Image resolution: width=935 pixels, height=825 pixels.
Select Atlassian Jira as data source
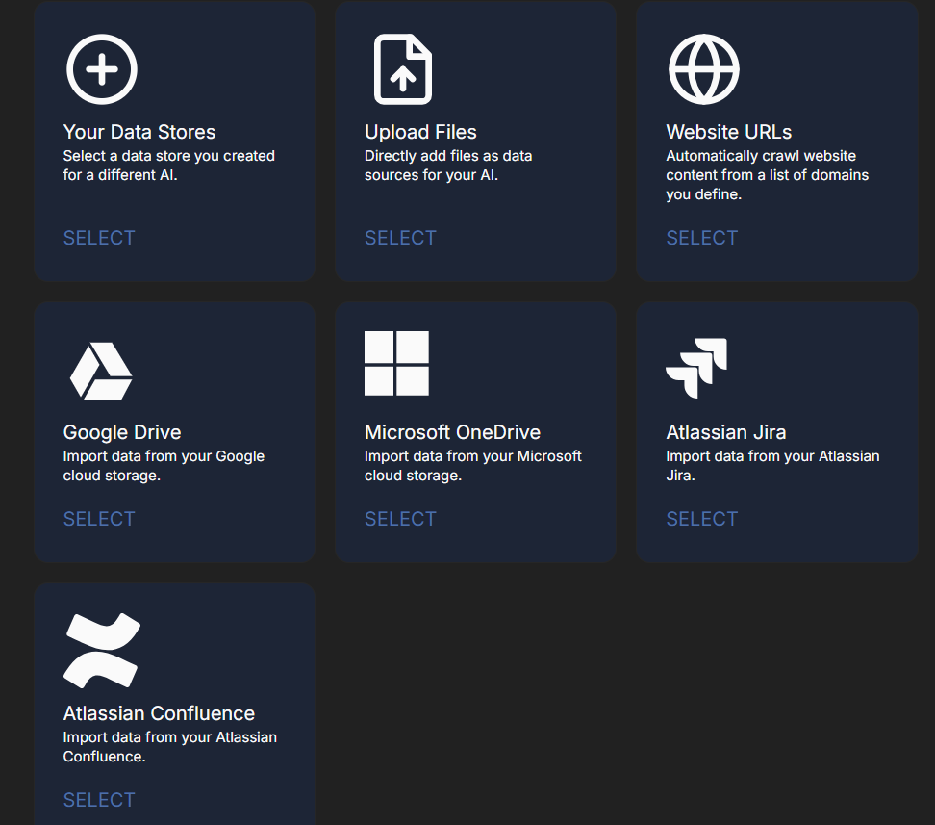click(702, 519)
